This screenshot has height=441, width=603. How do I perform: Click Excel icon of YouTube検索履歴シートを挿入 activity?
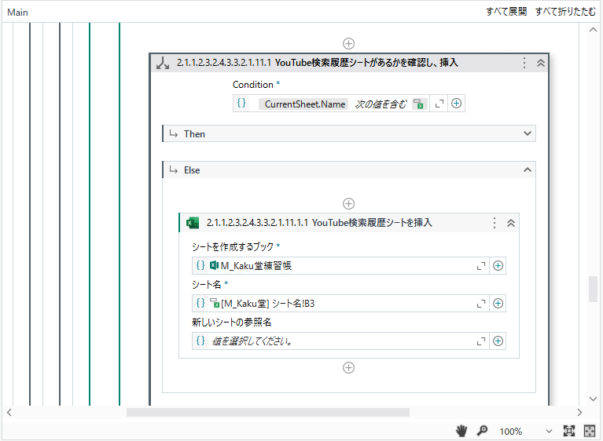[193, 223]
